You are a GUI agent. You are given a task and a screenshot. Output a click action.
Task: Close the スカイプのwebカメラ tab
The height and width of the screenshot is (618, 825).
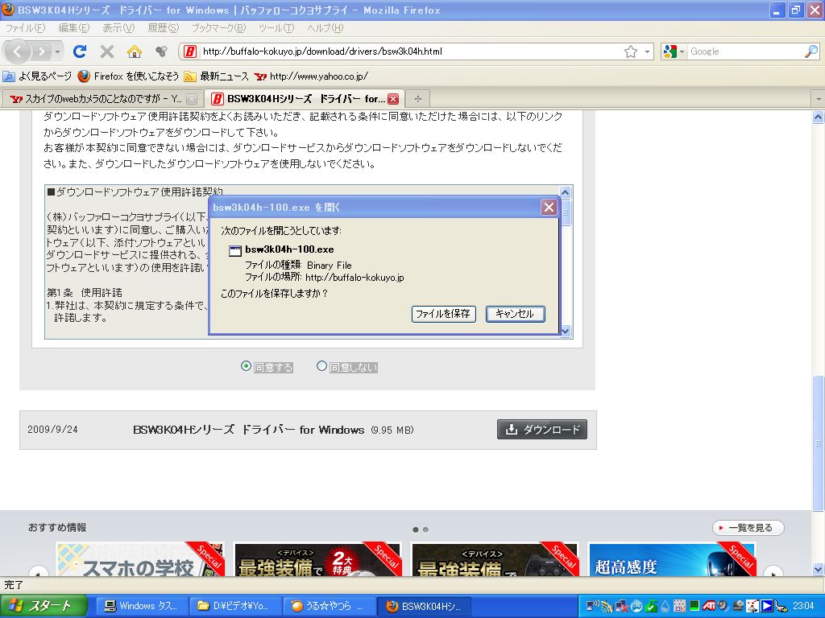pyautogui.click(x=192, y=98)
